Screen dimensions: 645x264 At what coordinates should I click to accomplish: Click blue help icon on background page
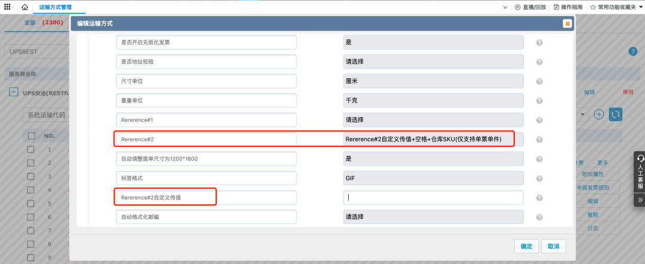click(x=632, y=51)
